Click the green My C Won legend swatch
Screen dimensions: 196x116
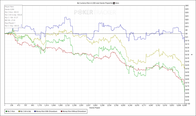pos(6,111)
